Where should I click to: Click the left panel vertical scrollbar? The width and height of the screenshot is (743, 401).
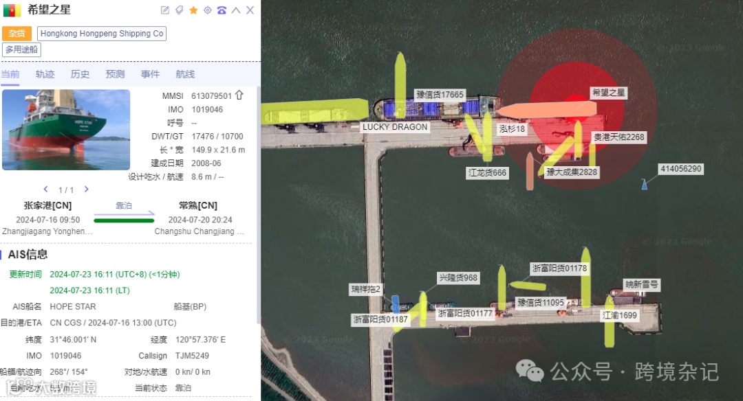(x=258, y=206)
